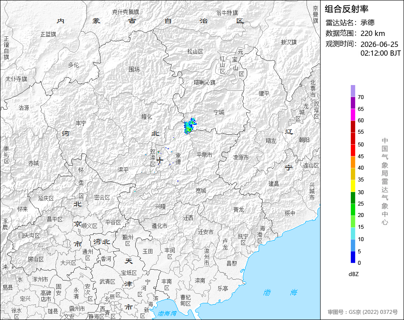Click the 青龙 map label
The height and width of the screenshot is (320, 404).
[x=238, y=210]
